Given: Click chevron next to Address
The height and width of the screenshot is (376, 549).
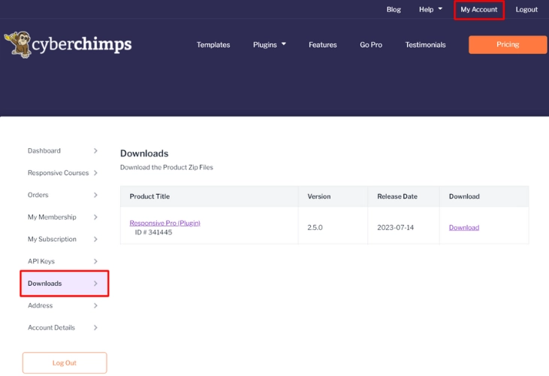Looking at the screenshot, I should pyautogui.click(x=95, y=305).
